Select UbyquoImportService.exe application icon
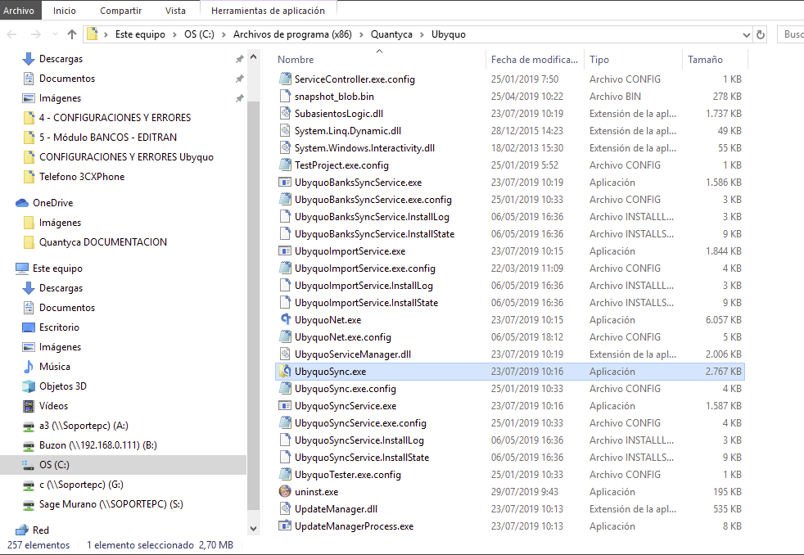The image size is (804, 555). pos(285,251)
